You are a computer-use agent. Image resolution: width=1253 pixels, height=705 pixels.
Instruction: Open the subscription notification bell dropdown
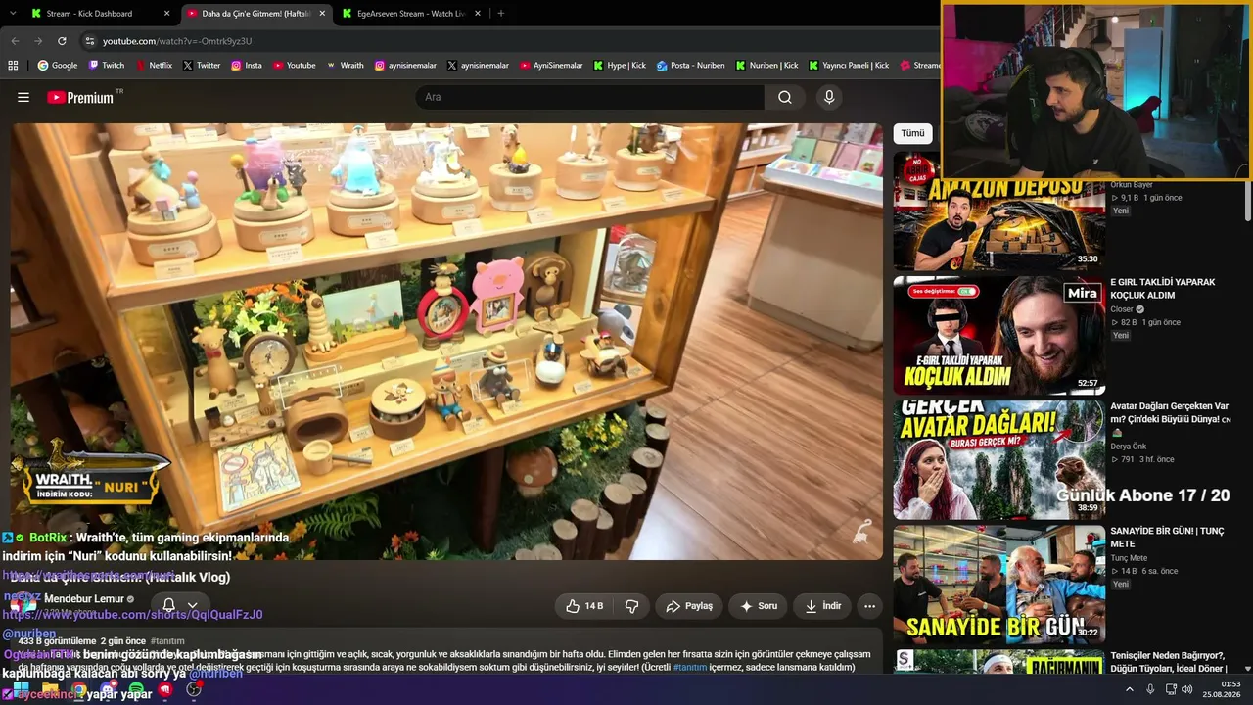tap(180, 605)
